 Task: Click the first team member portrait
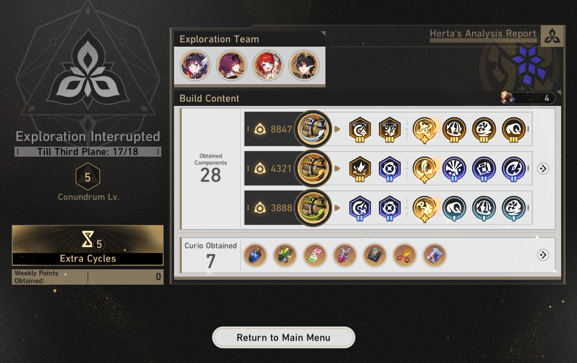(195, 65)
